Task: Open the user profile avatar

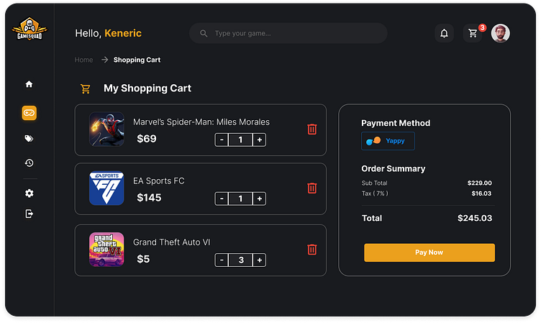Action: coord(501,33)
